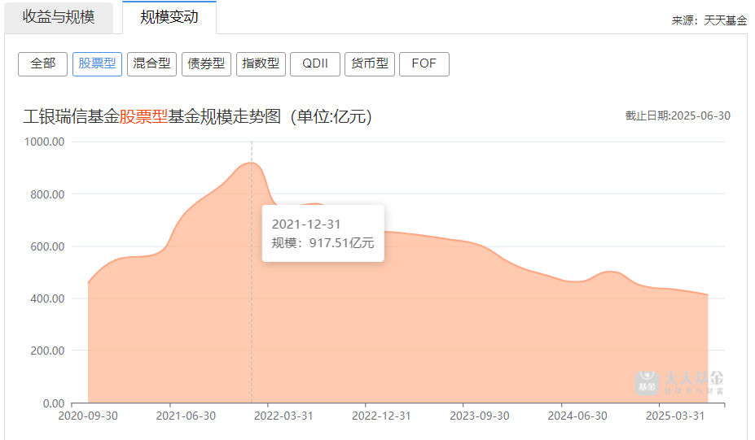
Task: Click the 2022-12-31 x-axis label
Action: click(x=381, y=416)
